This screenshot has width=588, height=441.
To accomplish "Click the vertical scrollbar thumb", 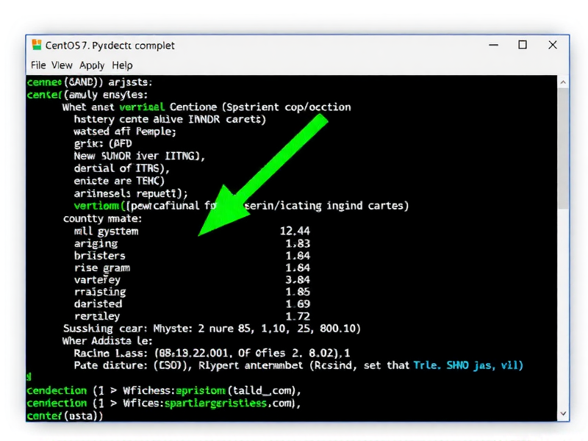I will [x=563, y=147].
